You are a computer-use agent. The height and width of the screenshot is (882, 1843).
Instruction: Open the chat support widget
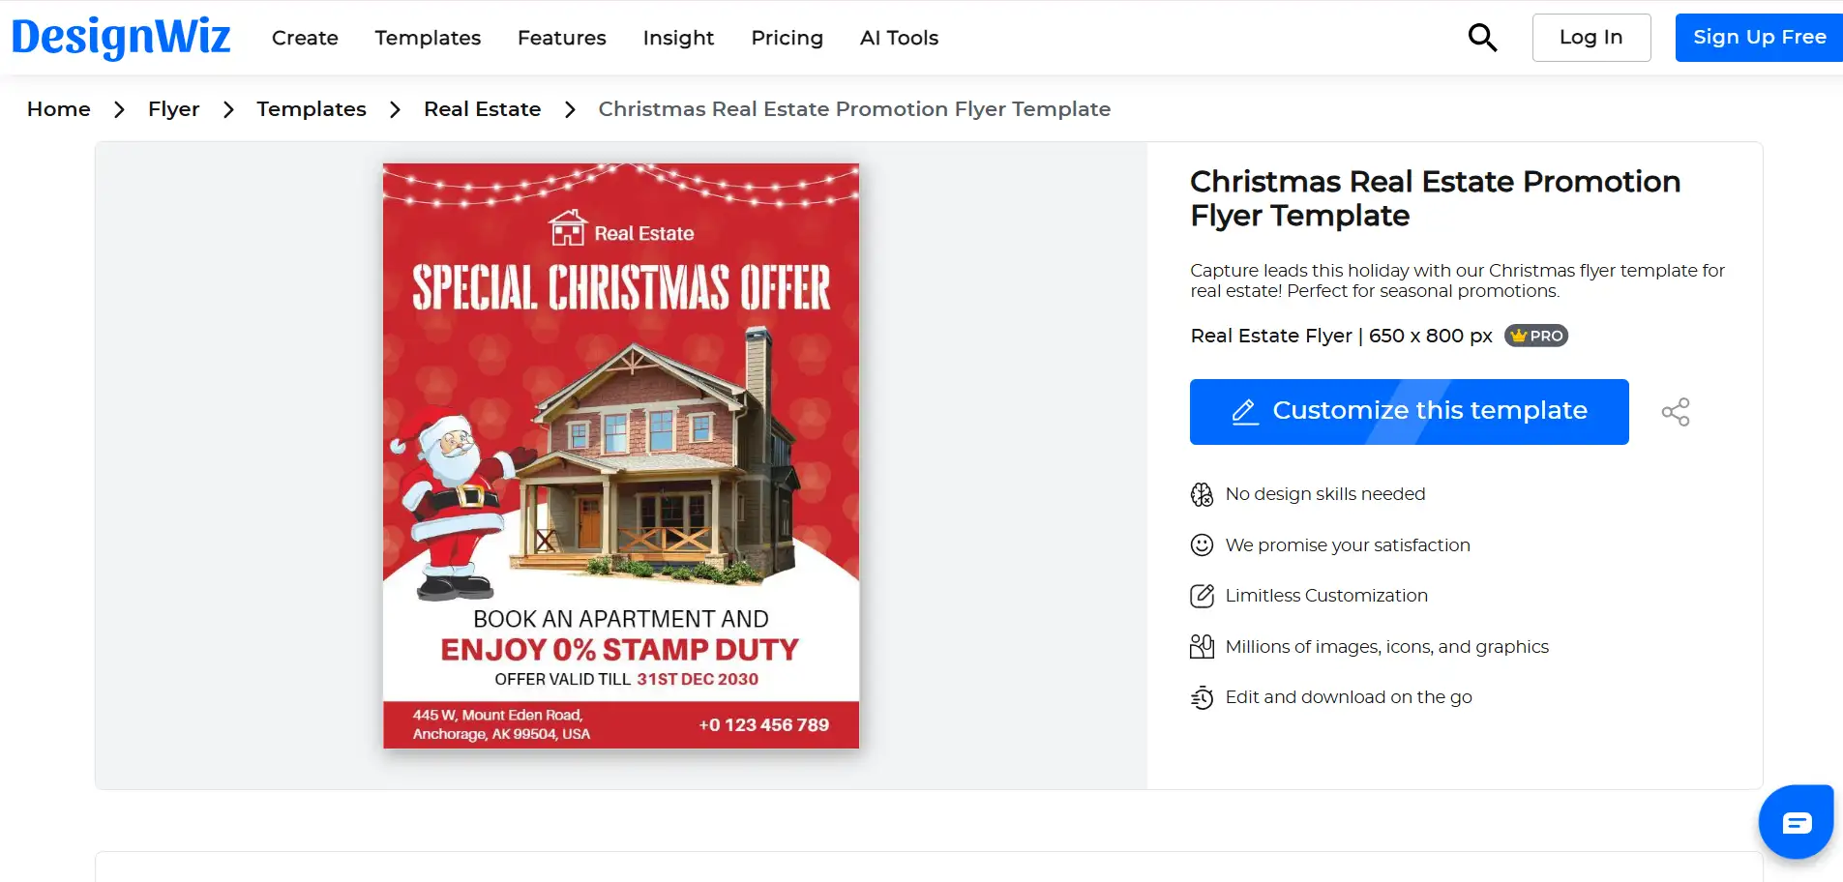(x=1796, y=822)
